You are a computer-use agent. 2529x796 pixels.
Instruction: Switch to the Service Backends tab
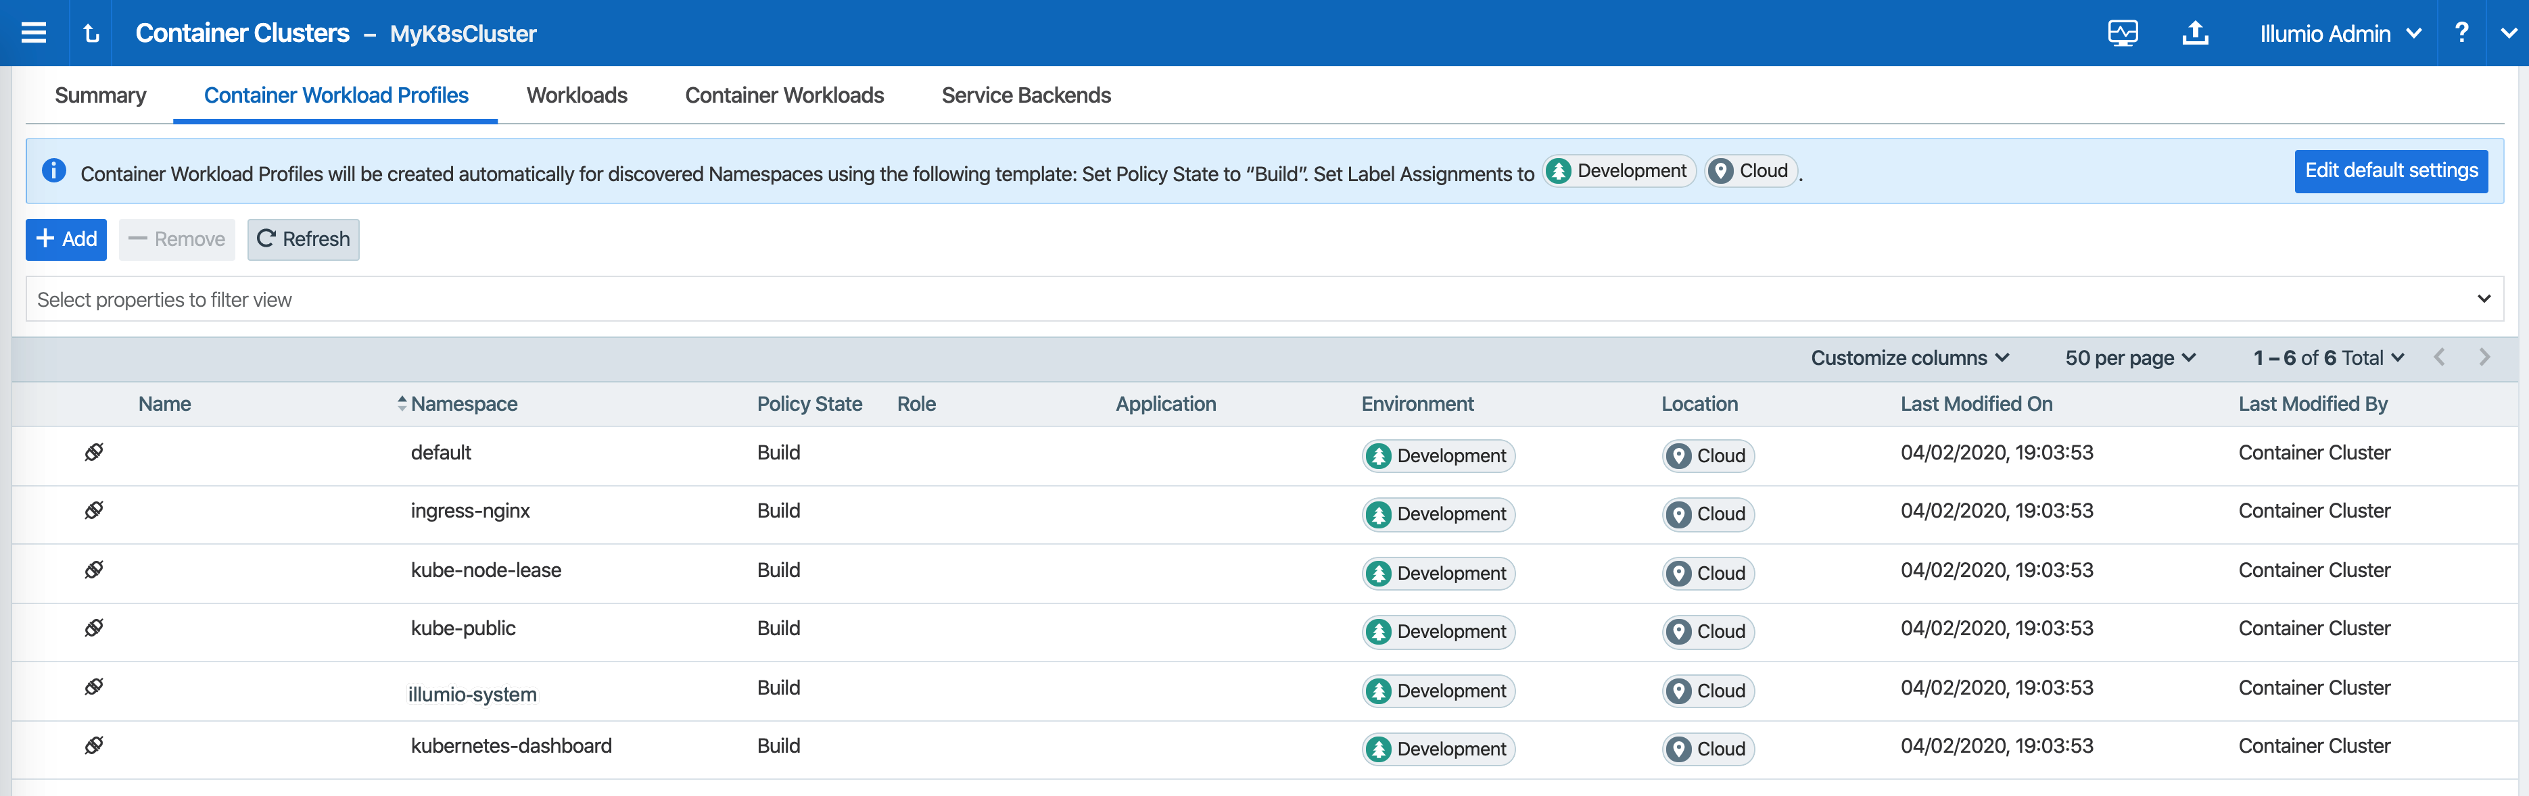1026,95
